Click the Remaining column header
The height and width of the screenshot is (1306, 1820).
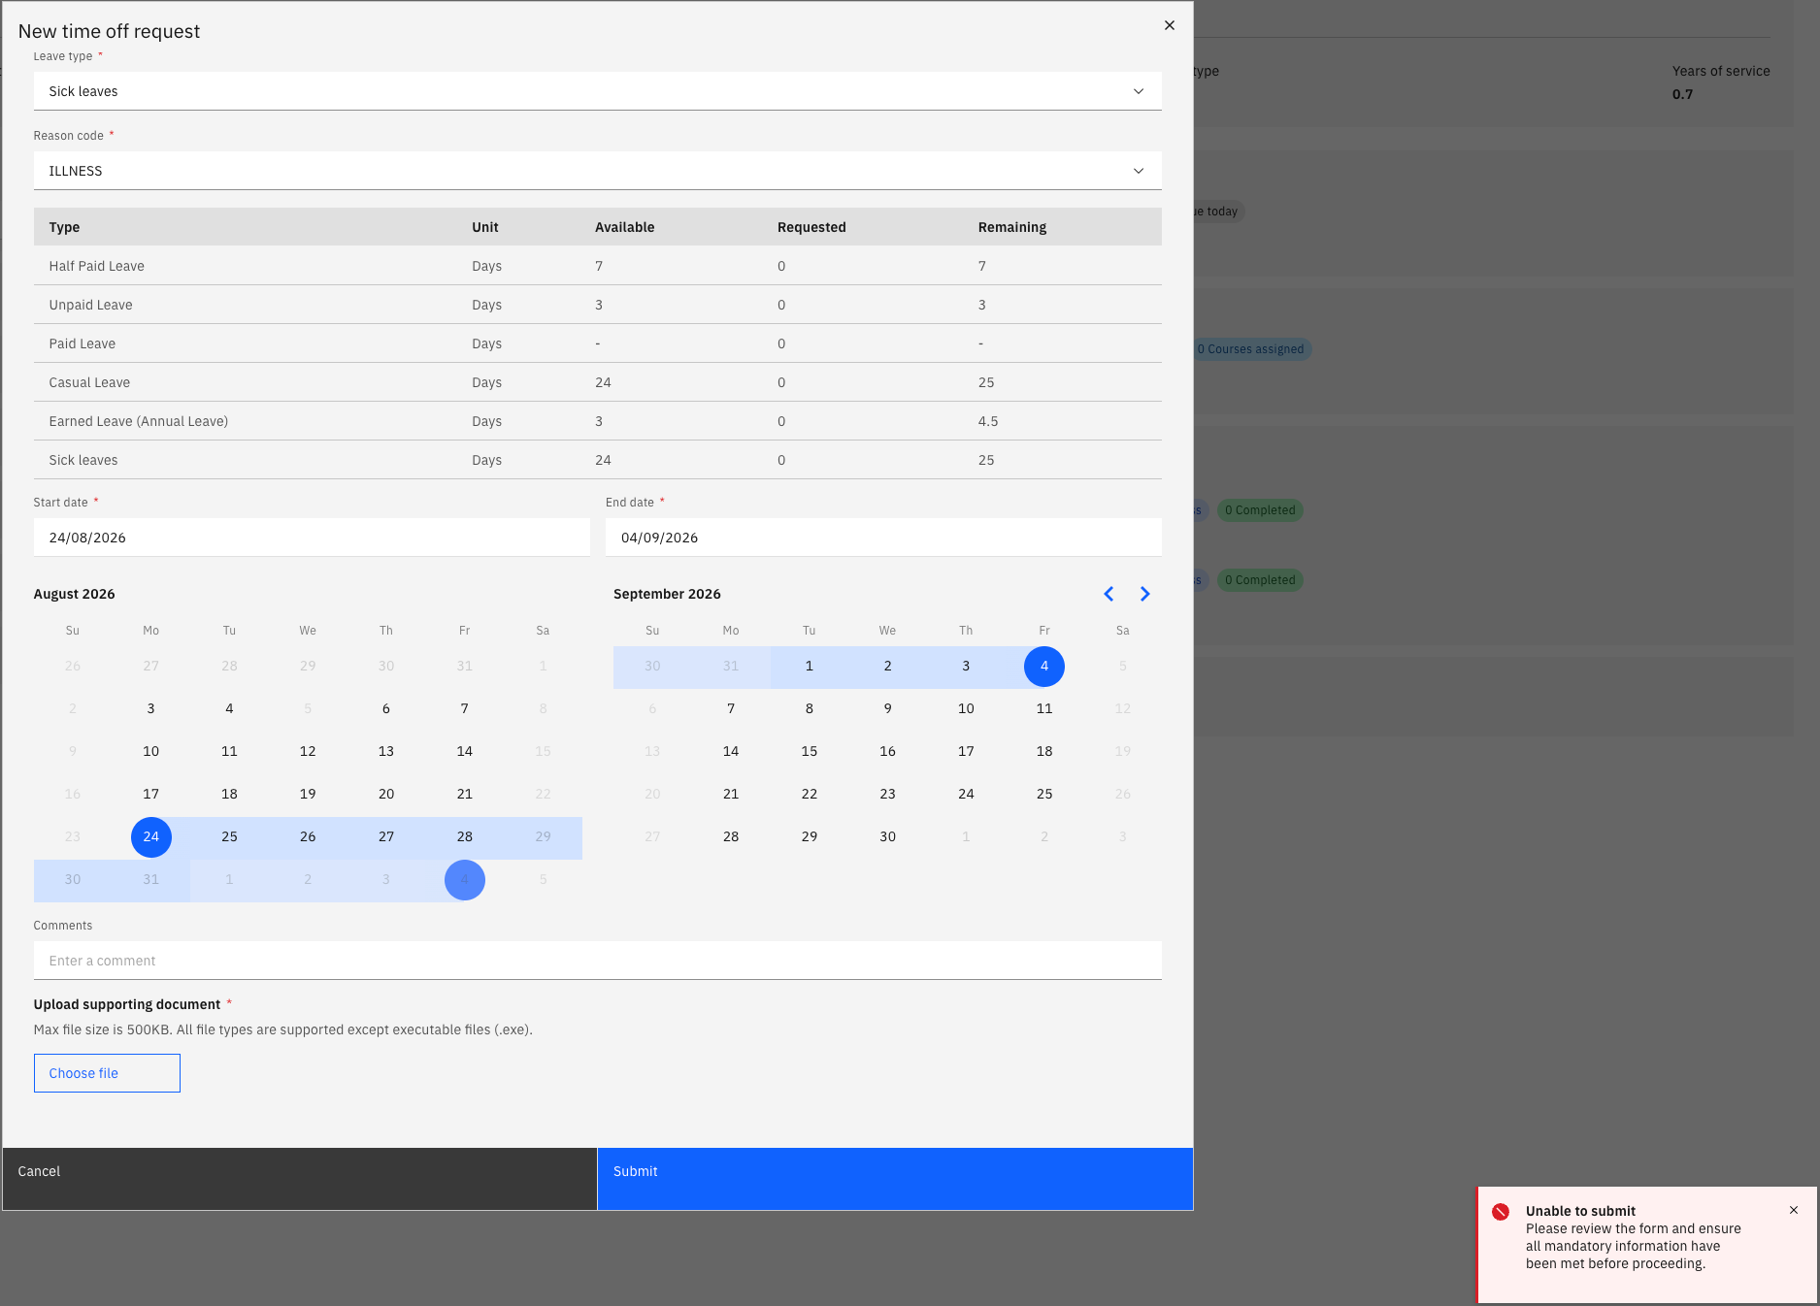coord(1012,227)
